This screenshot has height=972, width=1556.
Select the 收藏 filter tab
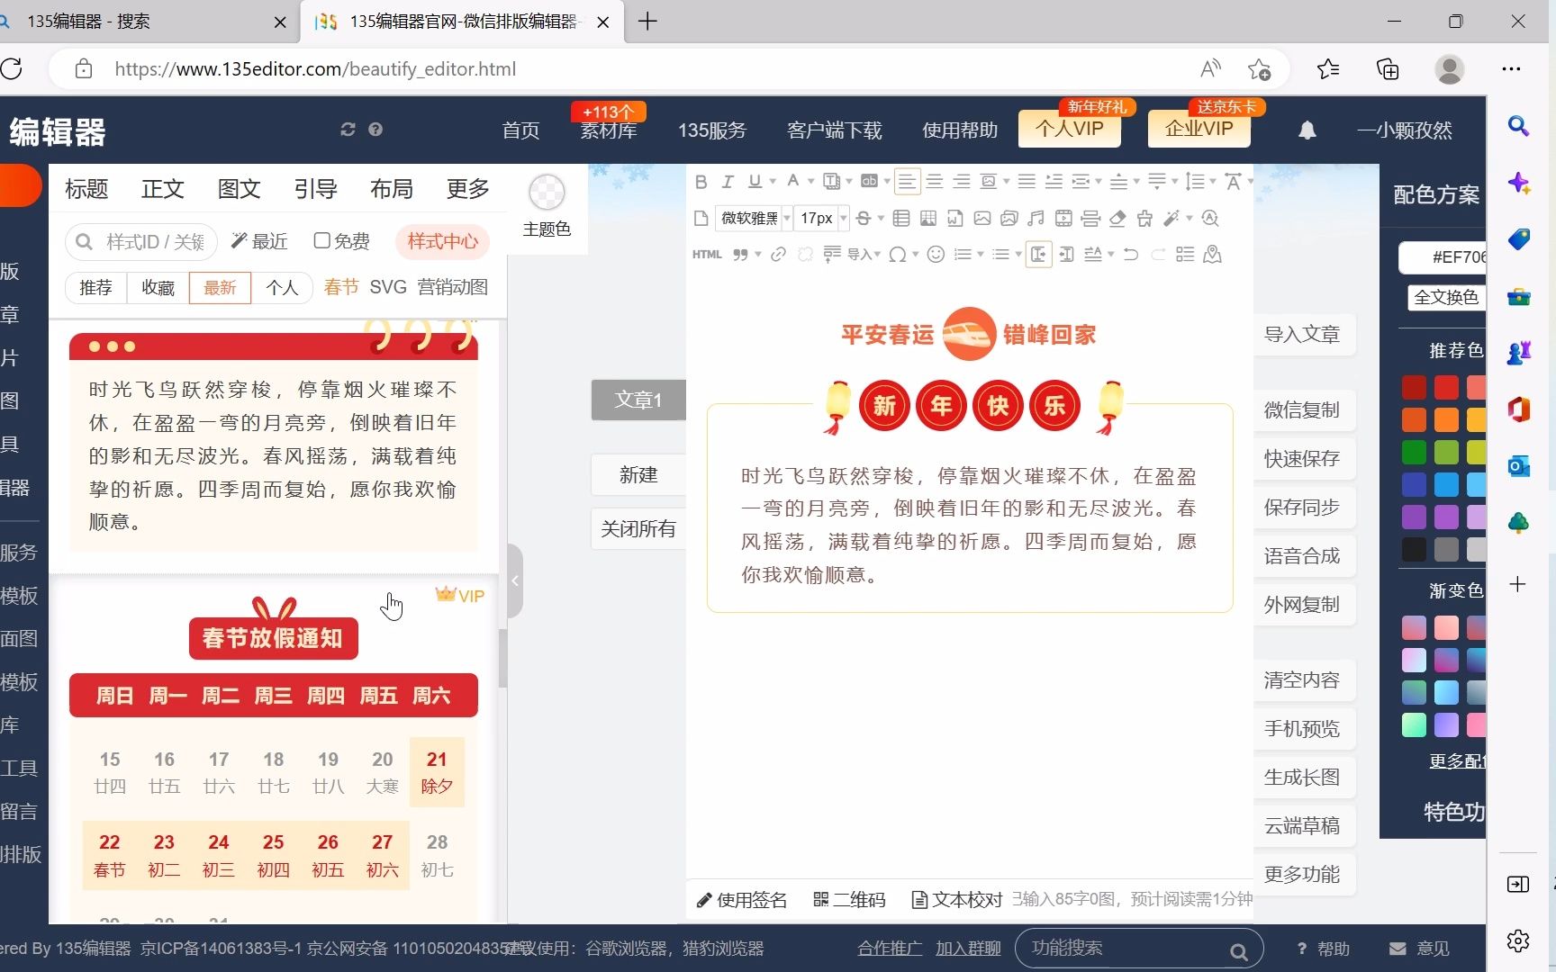pyautogui.click(x=158, y=287)
